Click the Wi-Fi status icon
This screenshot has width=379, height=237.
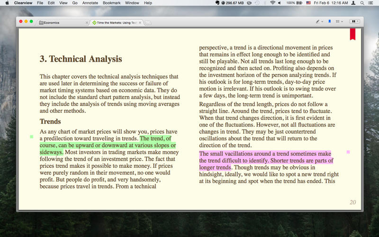pyautogui.click(x=272, y=3)
